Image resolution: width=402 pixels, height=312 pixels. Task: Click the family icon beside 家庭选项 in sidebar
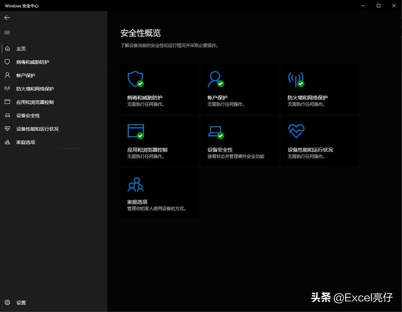7,142
